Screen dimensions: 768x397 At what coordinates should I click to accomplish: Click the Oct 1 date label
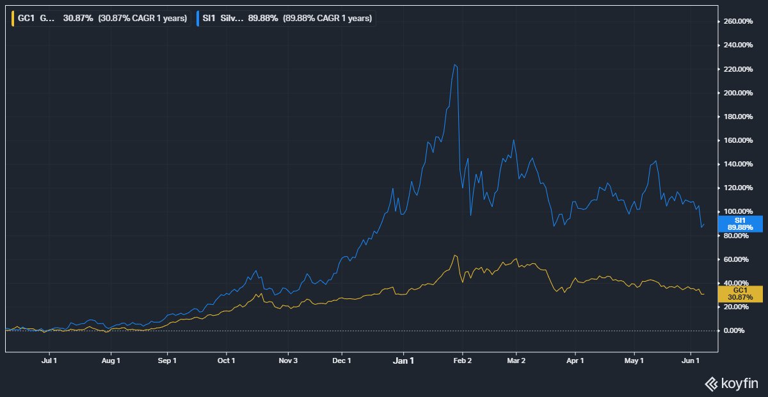coord(227,361)
